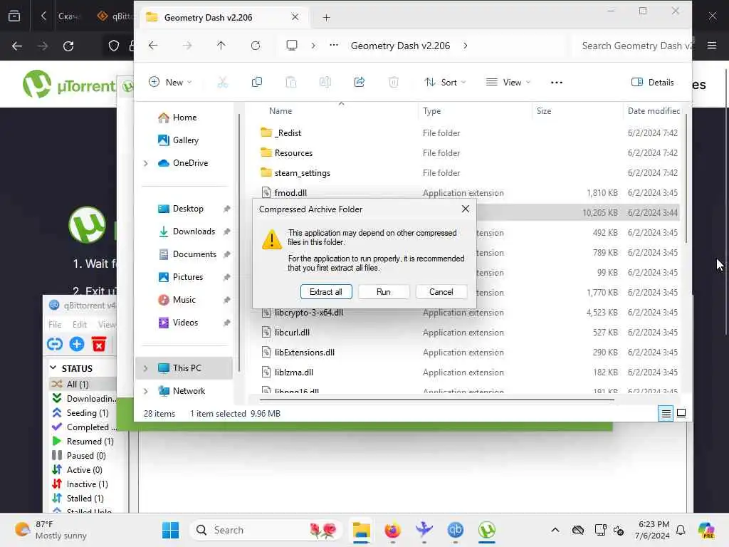Sort by the Name column header
The height and width of the screenshot is (547, 729).
tap(280, 111)
